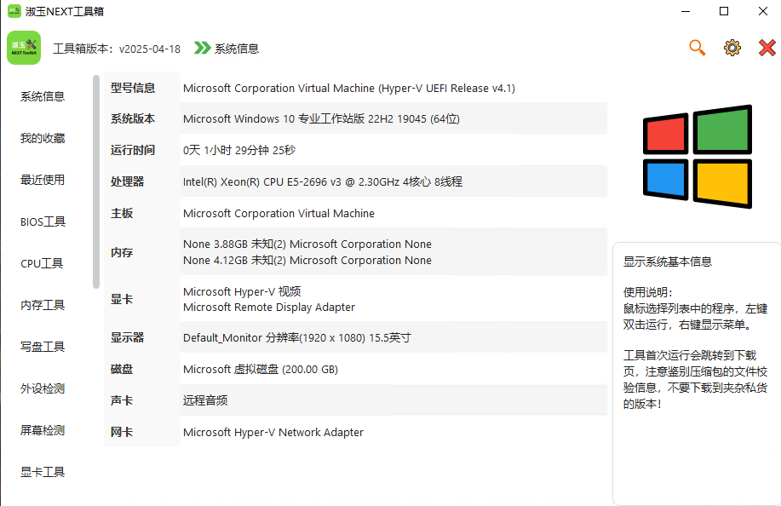Screen dimensions: 781x506
Task: Click the sidebar vertical scrollbar
Action: click(x=96, y=181)
